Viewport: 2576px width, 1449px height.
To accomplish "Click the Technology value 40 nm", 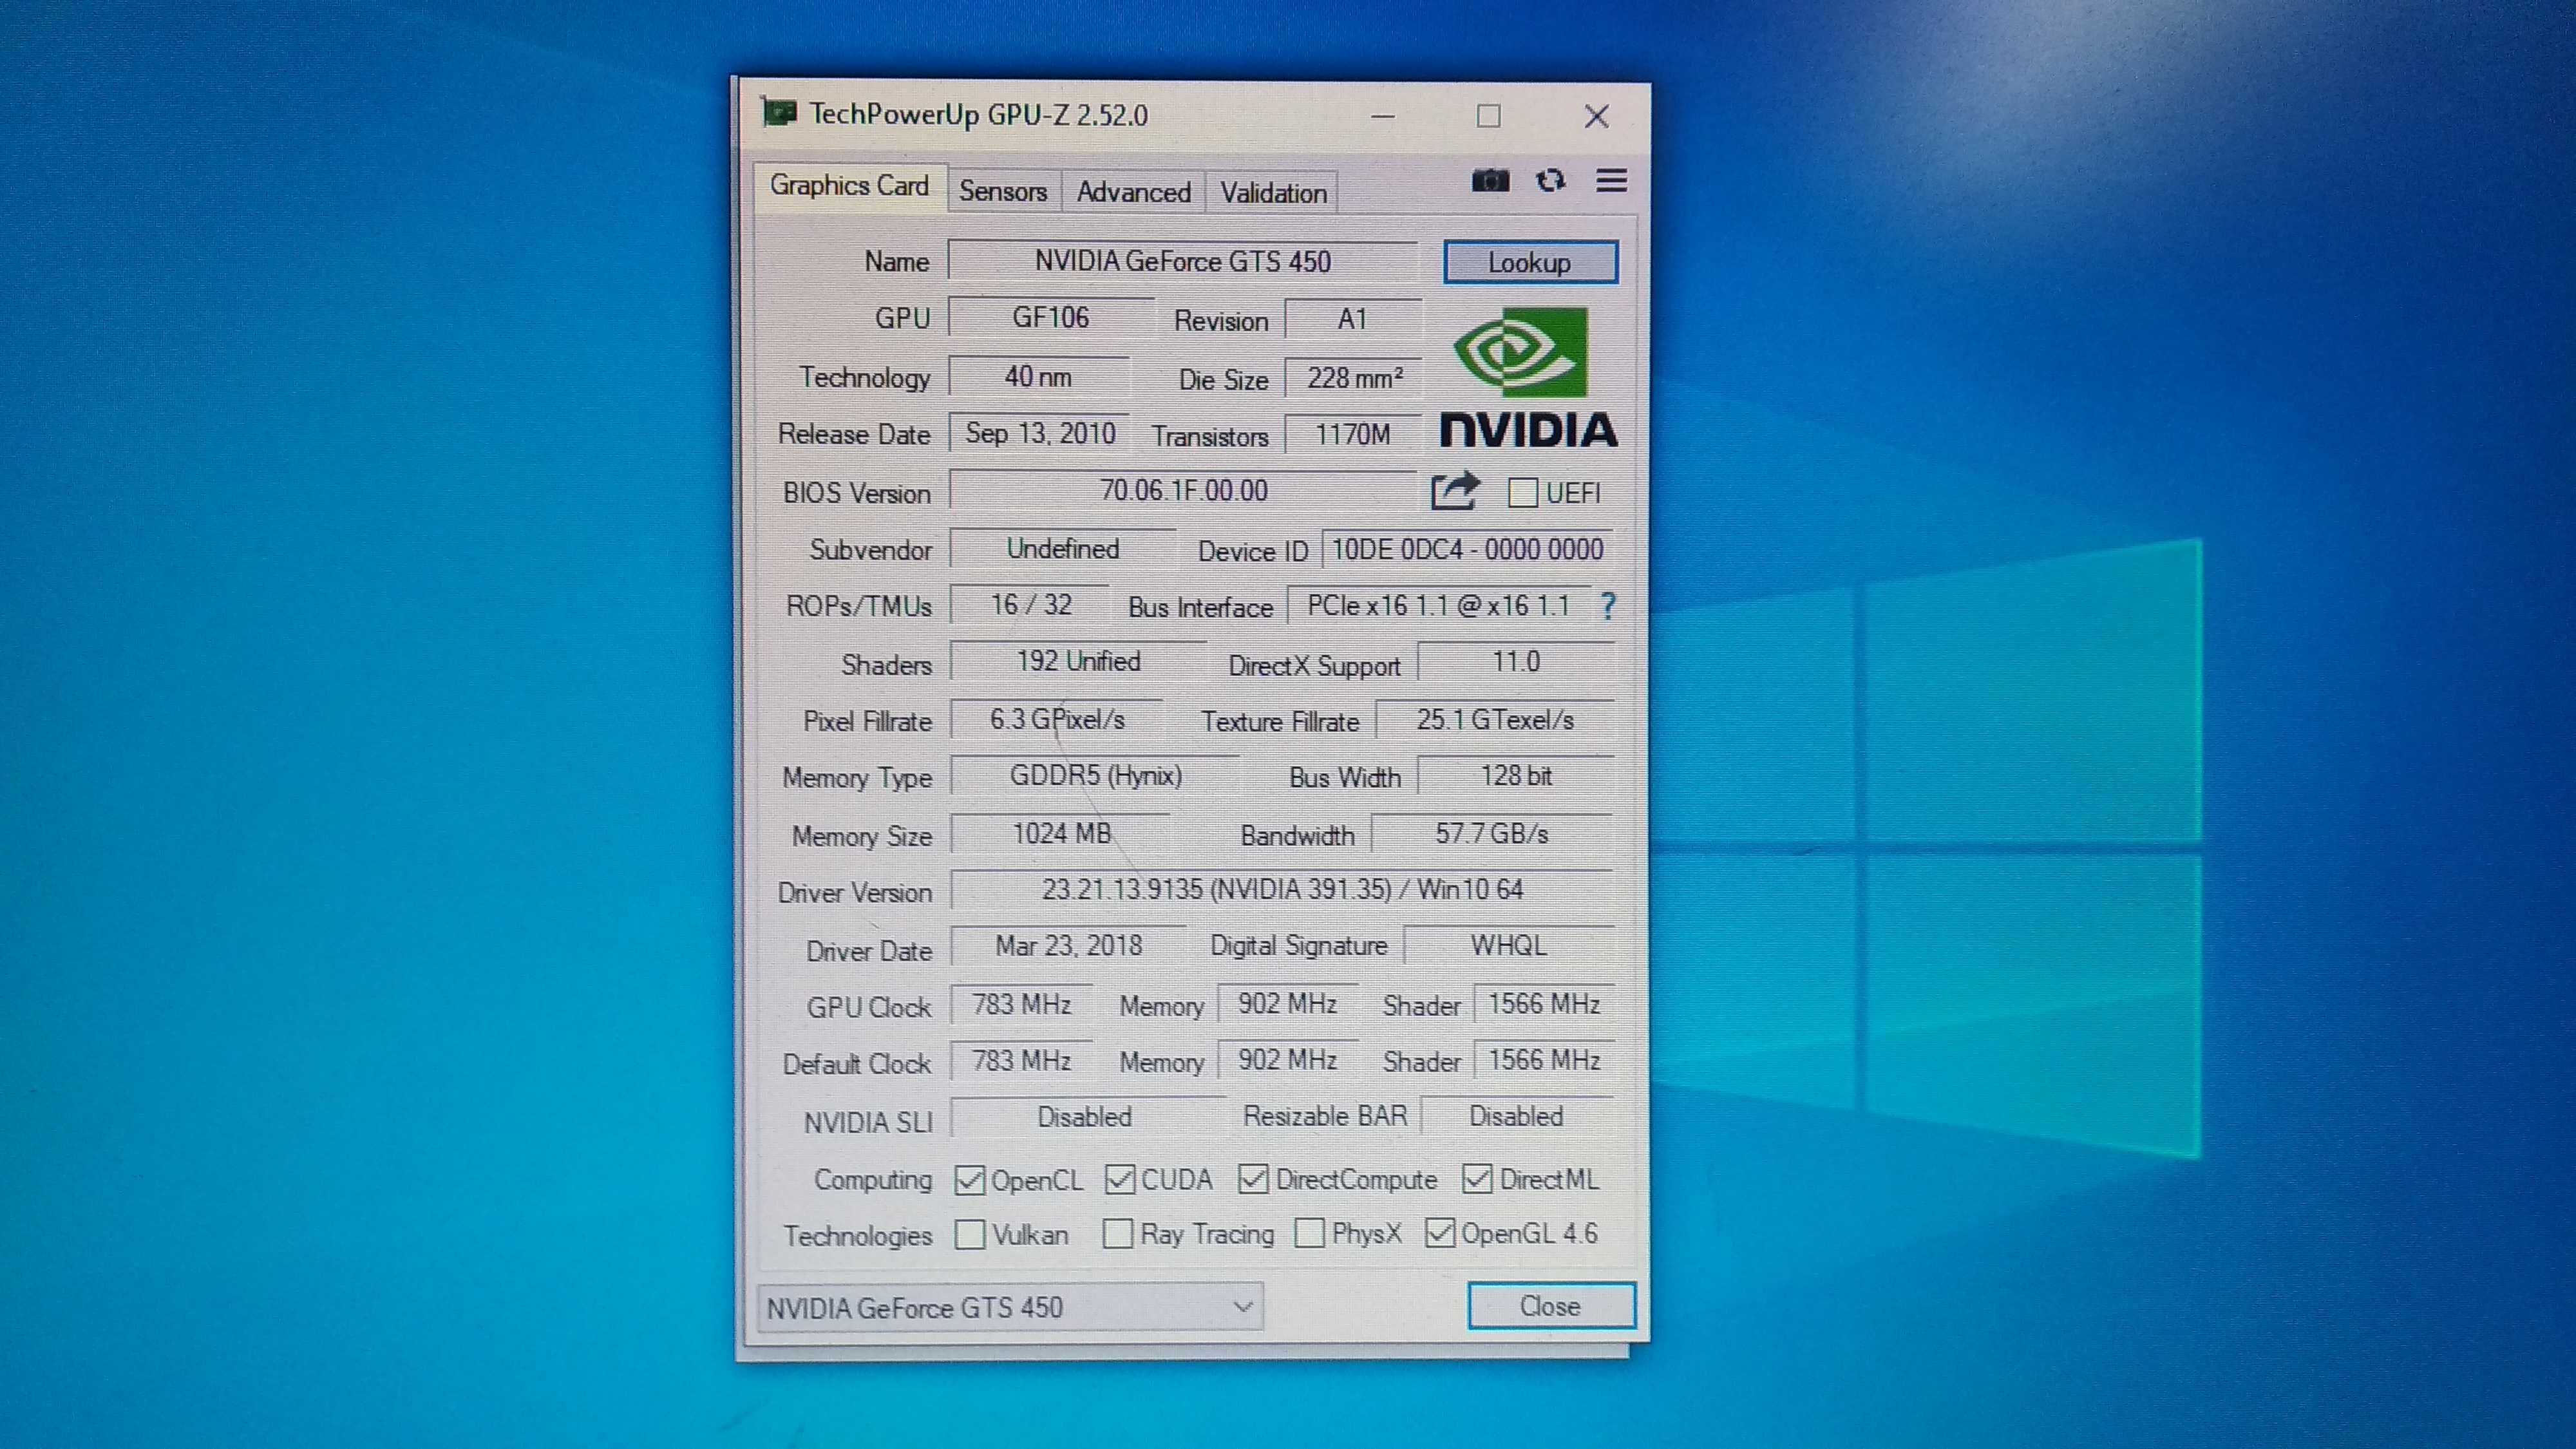I will point(1039,377).
